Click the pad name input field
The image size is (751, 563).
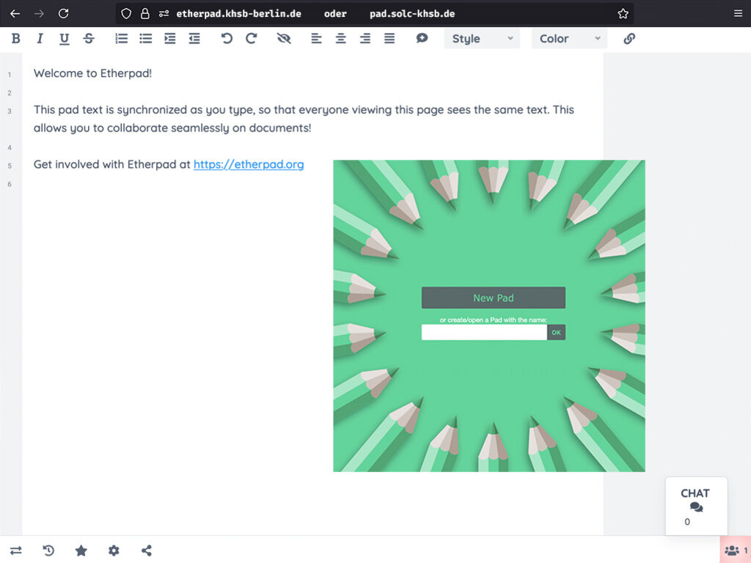click(484, 332)
